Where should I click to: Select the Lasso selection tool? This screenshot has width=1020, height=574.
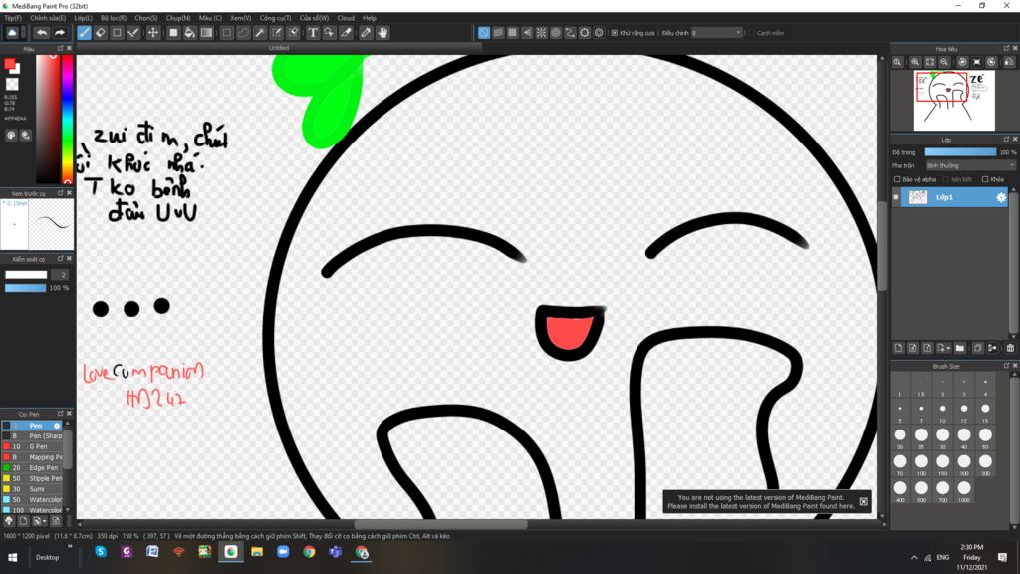point(243,33)
